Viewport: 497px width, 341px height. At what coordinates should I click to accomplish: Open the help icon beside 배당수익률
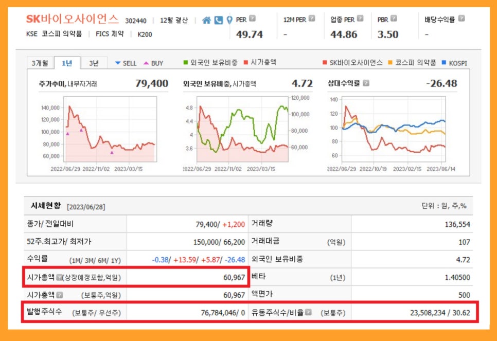click(461, 19)
